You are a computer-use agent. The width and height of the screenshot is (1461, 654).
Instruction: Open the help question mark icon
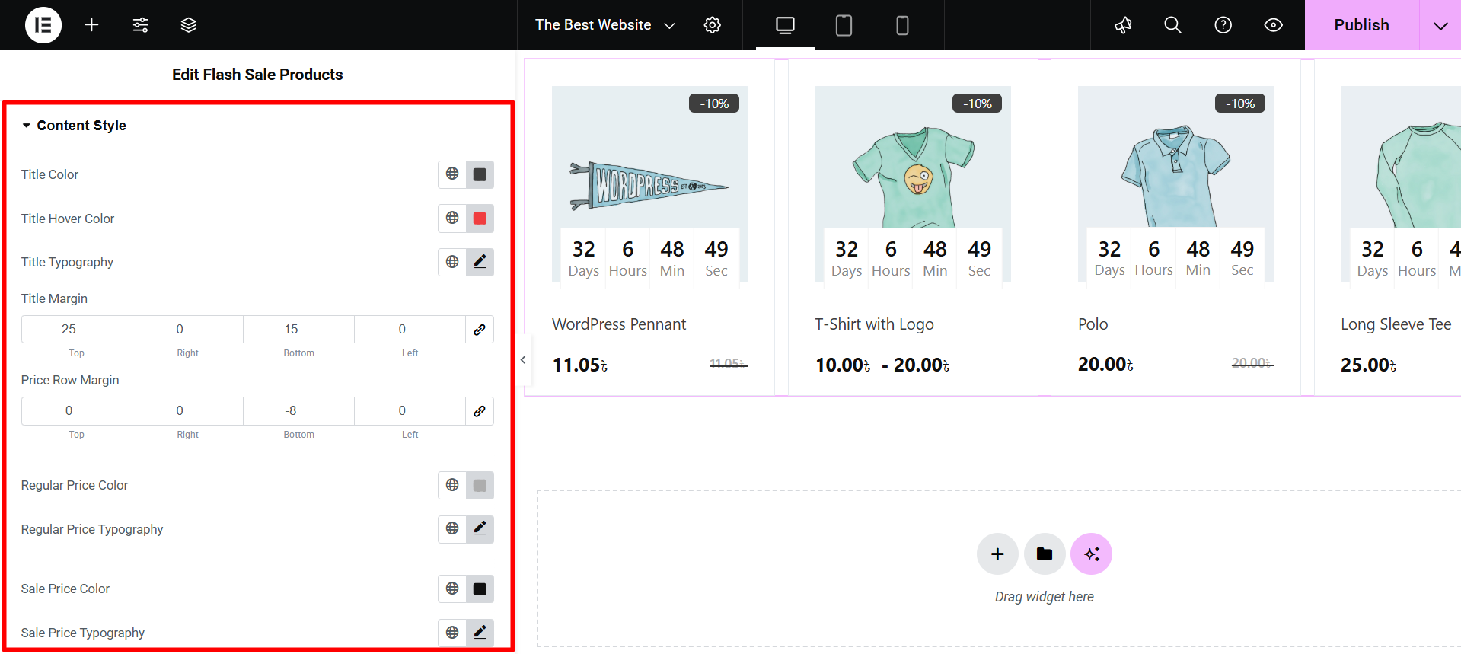(1223, 25)
